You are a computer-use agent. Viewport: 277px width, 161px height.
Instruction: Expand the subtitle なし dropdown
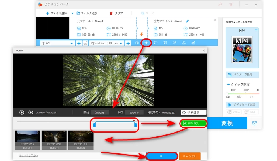pos(72,43)
